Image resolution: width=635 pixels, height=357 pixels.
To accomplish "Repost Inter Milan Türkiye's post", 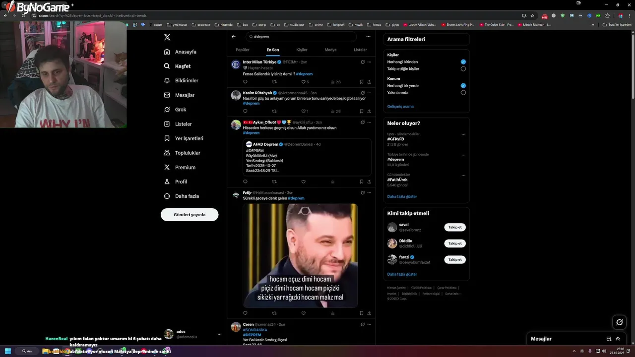I will pyautogui.click(x=274, y=82).
